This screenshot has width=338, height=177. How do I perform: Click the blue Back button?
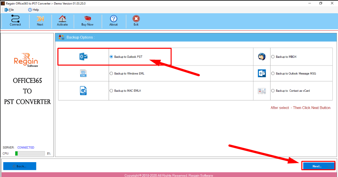(19, 166)
